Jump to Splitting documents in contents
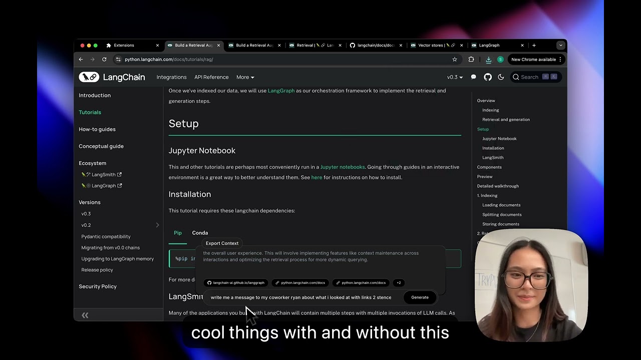Image resolution: width=641 pixels, height=360 pixels. coord(502,214)
